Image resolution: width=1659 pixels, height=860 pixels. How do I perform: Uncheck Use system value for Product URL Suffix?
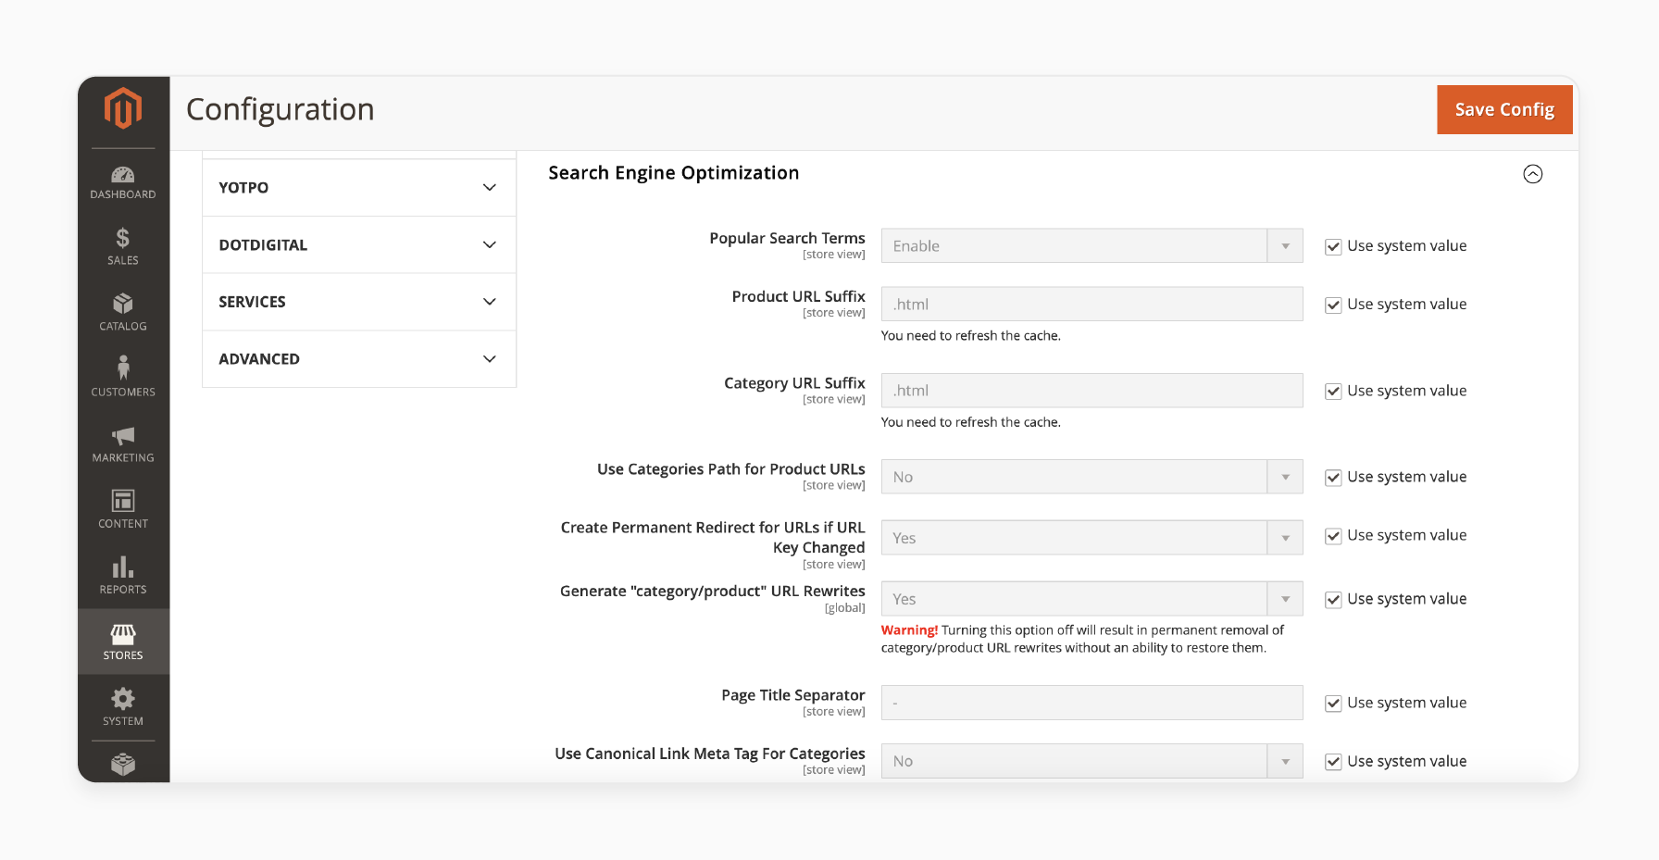point(1333,305)
